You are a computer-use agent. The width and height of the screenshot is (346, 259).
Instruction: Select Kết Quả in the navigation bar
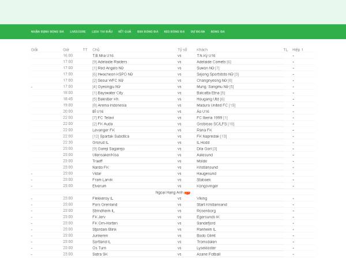[x=125, y=32]
